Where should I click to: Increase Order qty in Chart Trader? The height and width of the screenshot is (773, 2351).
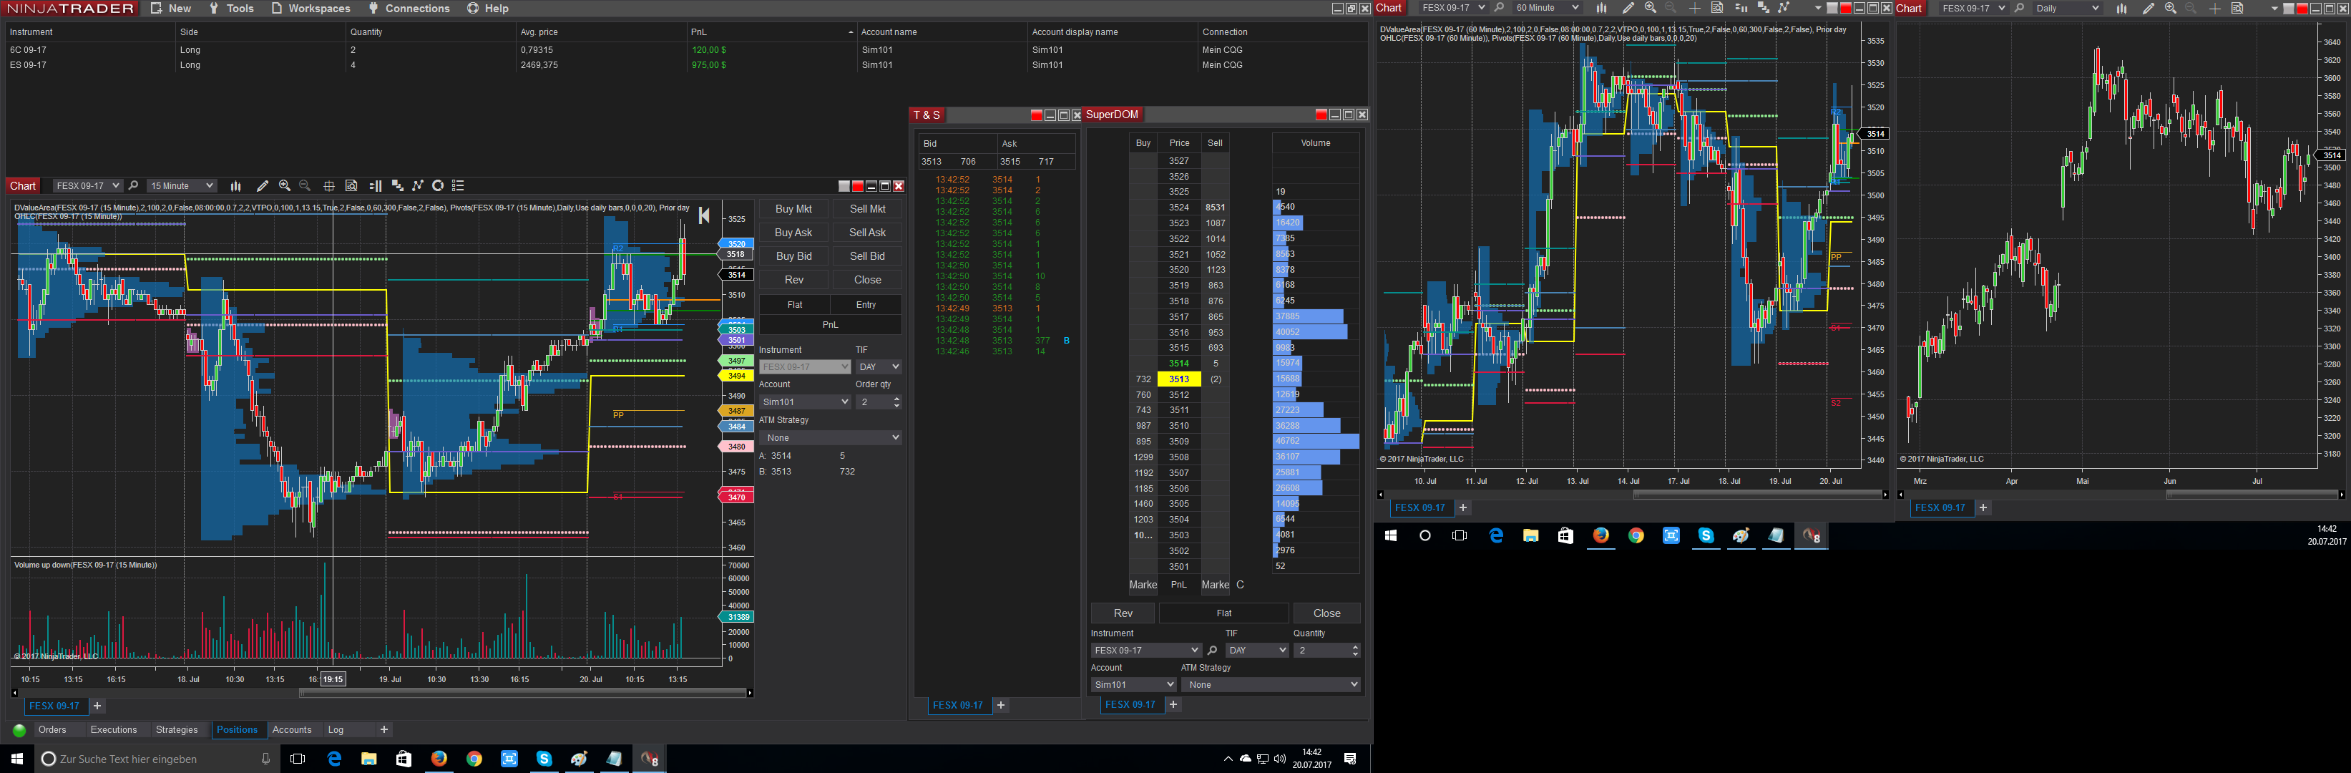[x=896, y=399]
